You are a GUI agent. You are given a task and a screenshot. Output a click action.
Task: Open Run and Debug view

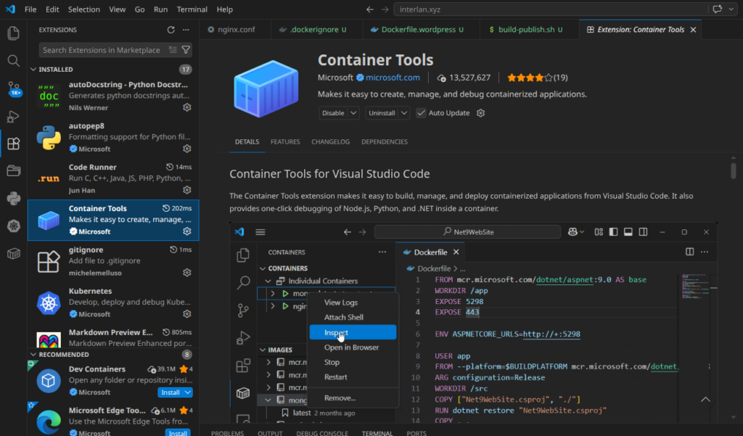(x=14, y=116)
